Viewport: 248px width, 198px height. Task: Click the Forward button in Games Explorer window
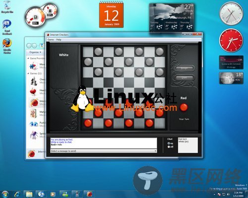pos(34,46)
